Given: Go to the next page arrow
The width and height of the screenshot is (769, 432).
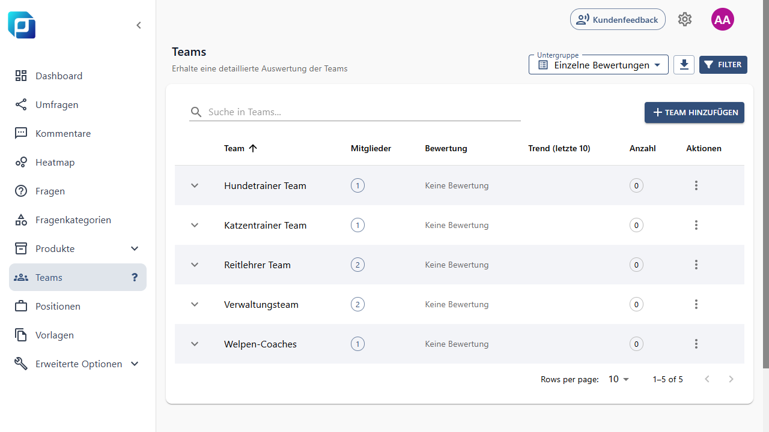Looking at the screenshot, I should [x=731, y=379].
